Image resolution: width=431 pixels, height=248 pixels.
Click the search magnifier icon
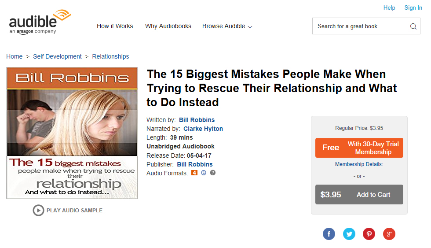point(413,26)
